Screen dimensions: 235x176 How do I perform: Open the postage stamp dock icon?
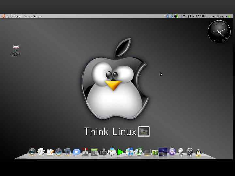68,152
